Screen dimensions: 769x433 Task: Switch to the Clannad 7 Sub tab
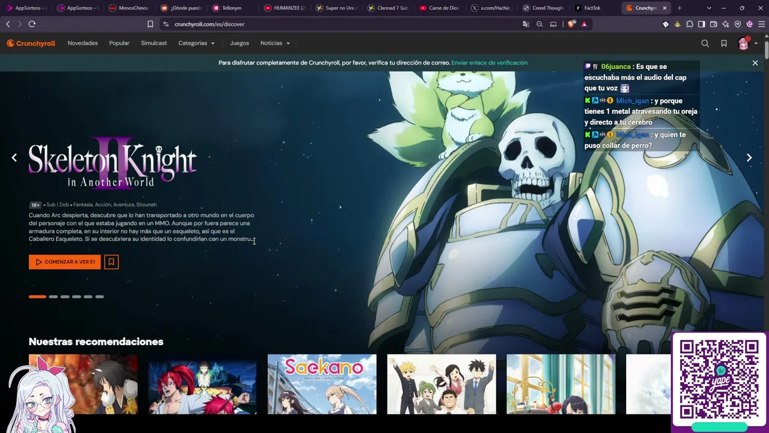point(388,8)
